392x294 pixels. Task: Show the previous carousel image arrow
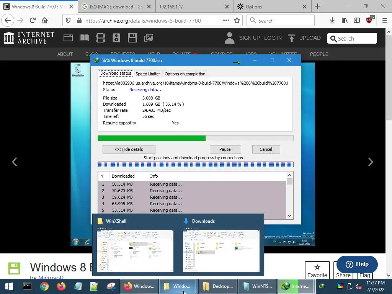(15, 162)
